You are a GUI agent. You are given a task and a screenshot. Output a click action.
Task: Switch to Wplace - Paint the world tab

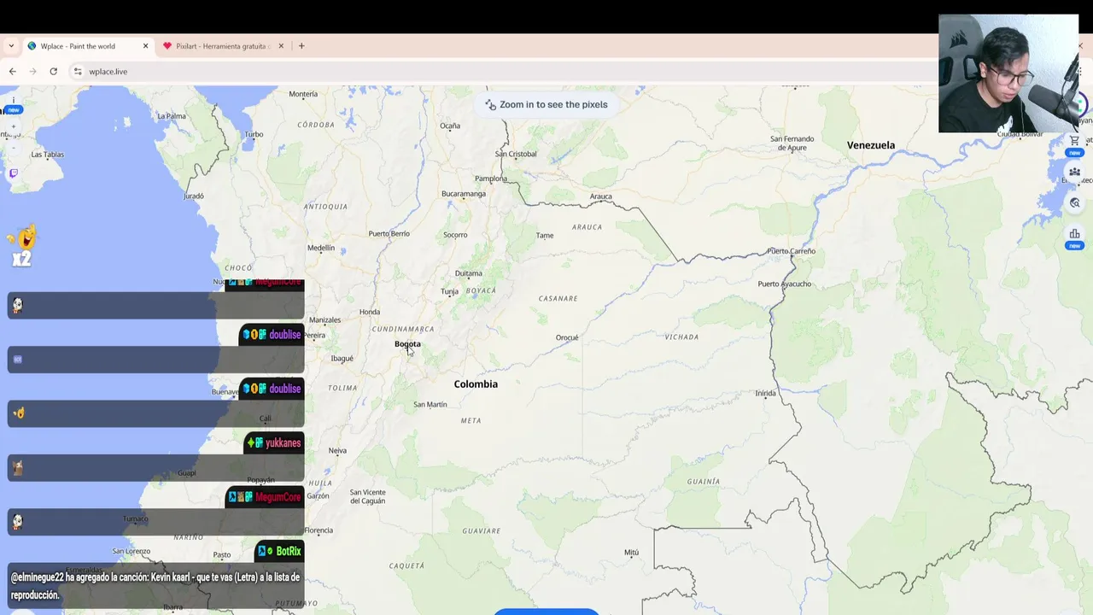(89, 46)
